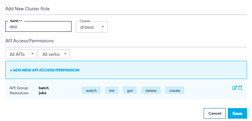Viewport: 252px width, 121px height.
Task: Click the Resources label text
Action: coord(19,93)
